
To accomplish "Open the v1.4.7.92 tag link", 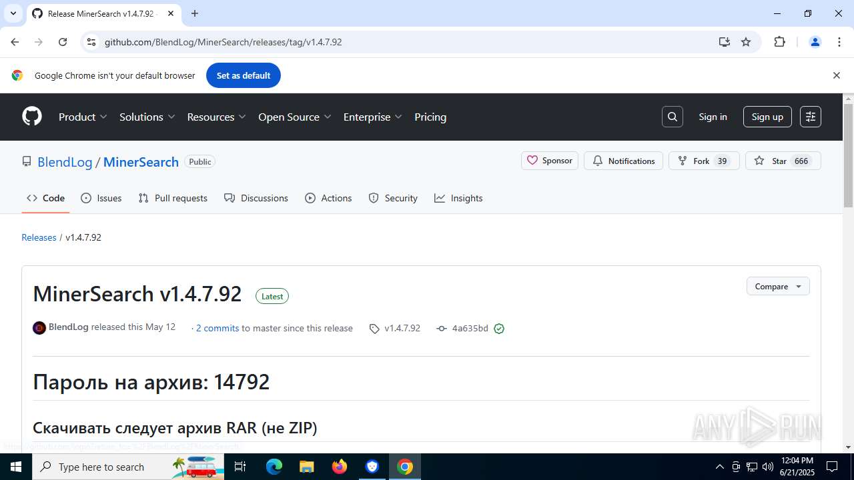I will coord(395,328).
